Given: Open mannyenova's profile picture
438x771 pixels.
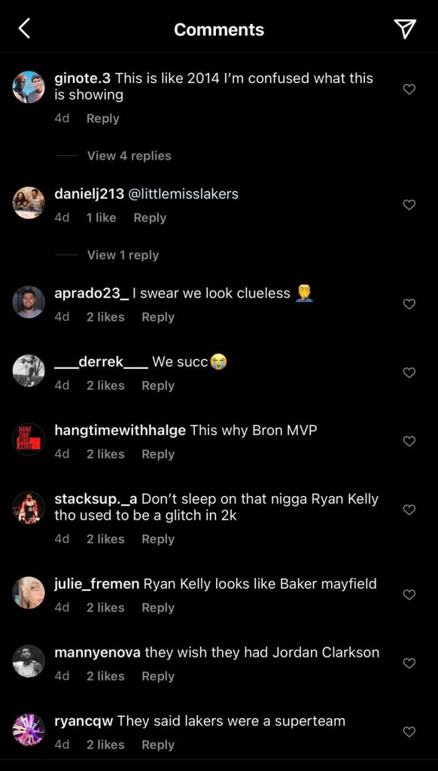Looking at the screenshot, I should (x=29, y=661).
